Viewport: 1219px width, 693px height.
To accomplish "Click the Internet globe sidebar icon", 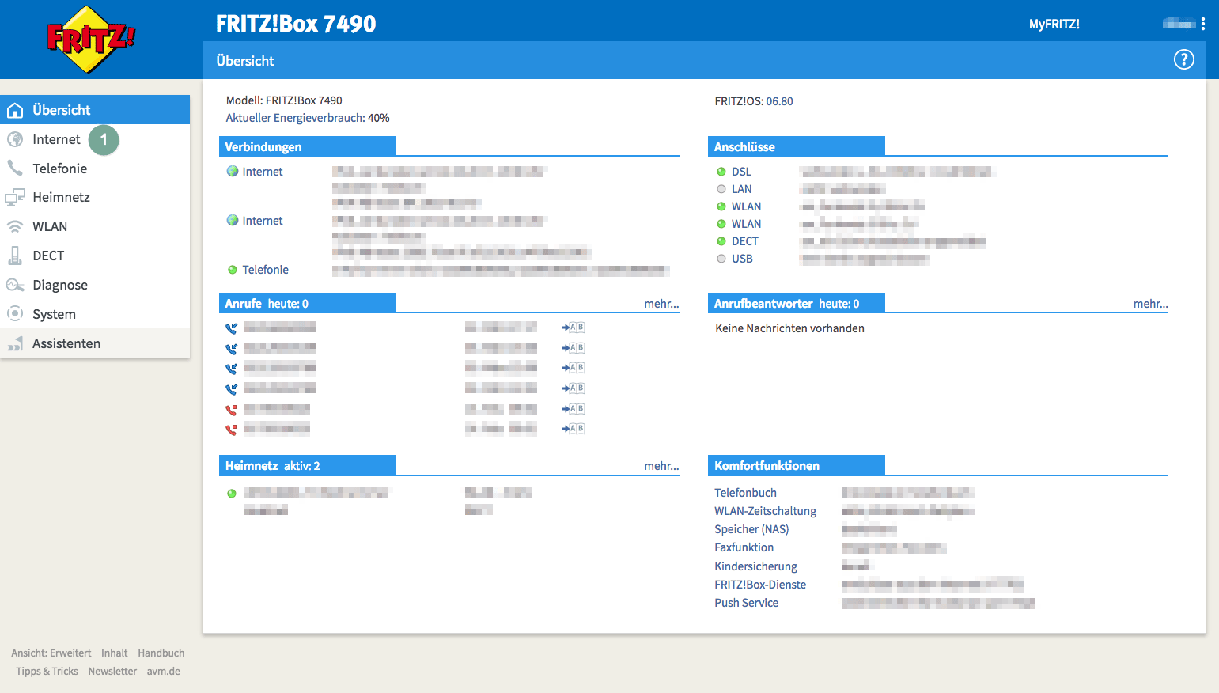I will point(15,139).
